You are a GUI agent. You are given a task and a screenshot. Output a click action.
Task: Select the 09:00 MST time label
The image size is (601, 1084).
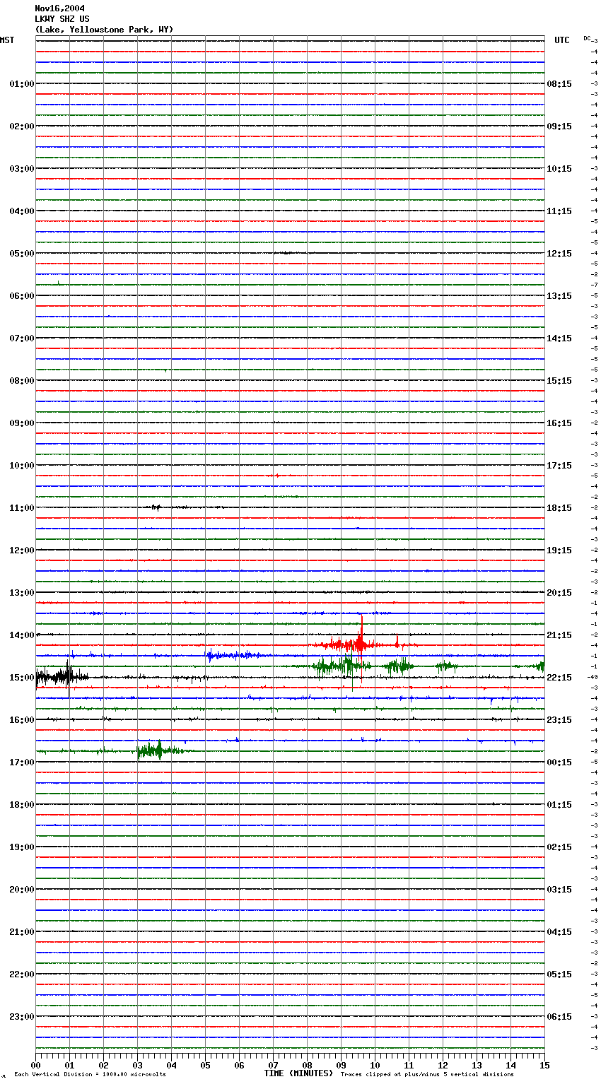(x=22, y=423)
